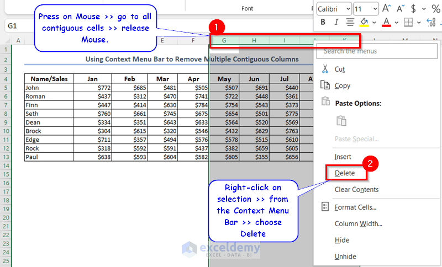This screenshot has width=442, height=267.
Task: Select column header E
Action: [162, 40]
